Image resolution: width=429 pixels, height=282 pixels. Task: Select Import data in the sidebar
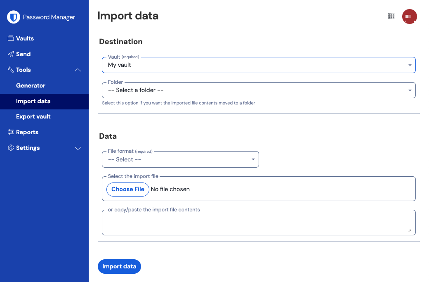tap(33, 101)
